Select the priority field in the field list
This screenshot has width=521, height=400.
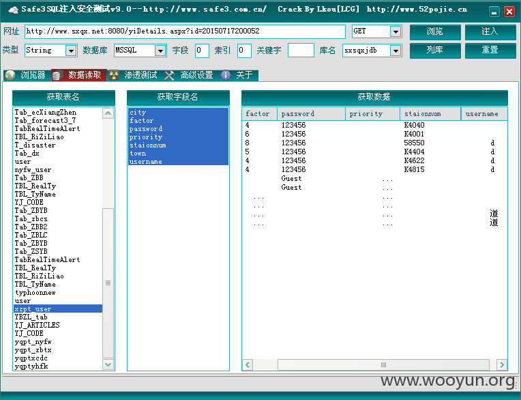[x=179, y=137]
